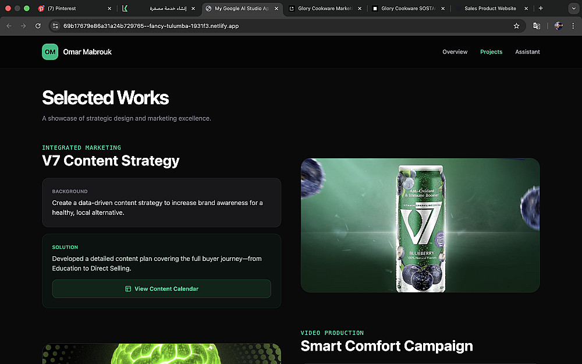Open the Chrome three-dot menu

tap(573, 26)
